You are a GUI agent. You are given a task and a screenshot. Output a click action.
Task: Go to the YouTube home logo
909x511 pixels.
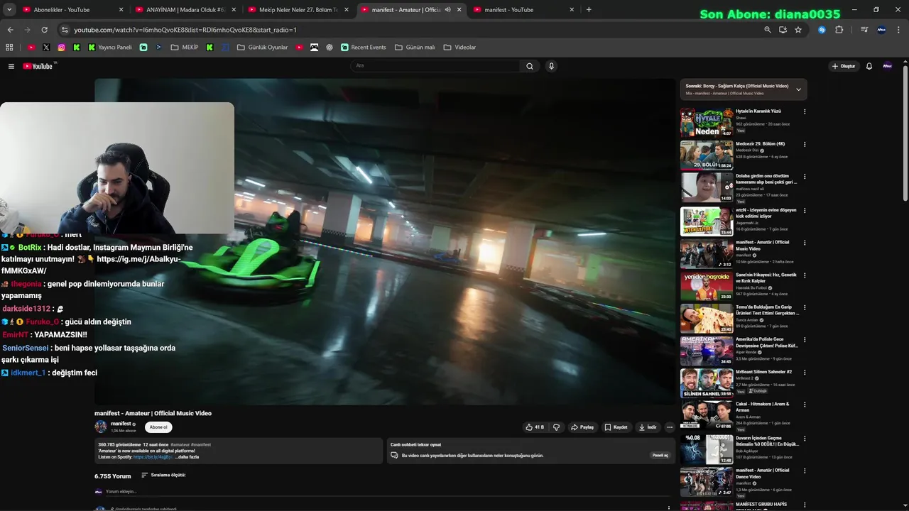[x=38, y=66]
